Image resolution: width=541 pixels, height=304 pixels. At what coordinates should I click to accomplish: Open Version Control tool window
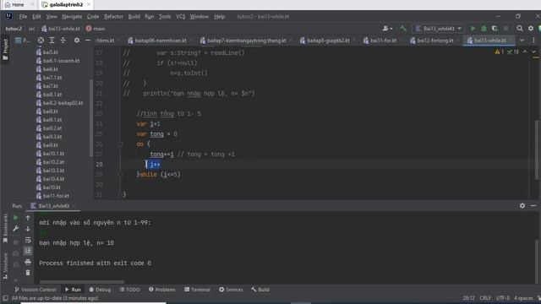[x=36, y=290]
